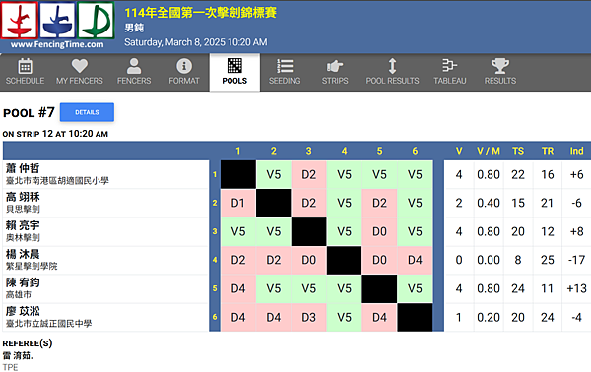Select fencer name 陳 宥鈞

23,282
